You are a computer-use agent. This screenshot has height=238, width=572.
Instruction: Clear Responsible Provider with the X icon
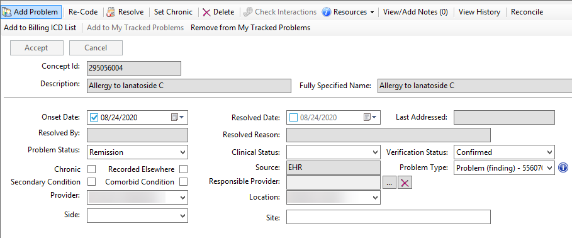tap(405, 183)
